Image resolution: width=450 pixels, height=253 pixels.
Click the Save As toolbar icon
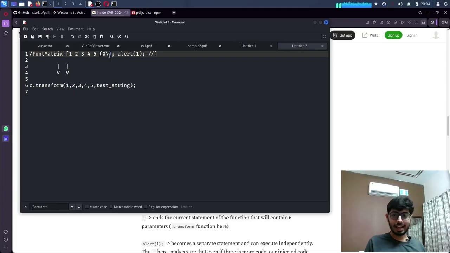pyautogui.click(x=47, y=37)
